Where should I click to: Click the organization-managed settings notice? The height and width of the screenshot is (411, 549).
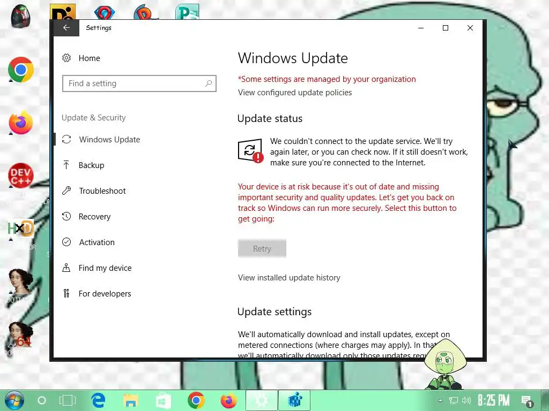click(327, 79)
